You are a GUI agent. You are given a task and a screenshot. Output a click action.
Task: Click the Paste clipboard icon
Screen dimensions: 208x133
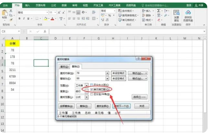(x=5, y=13)
